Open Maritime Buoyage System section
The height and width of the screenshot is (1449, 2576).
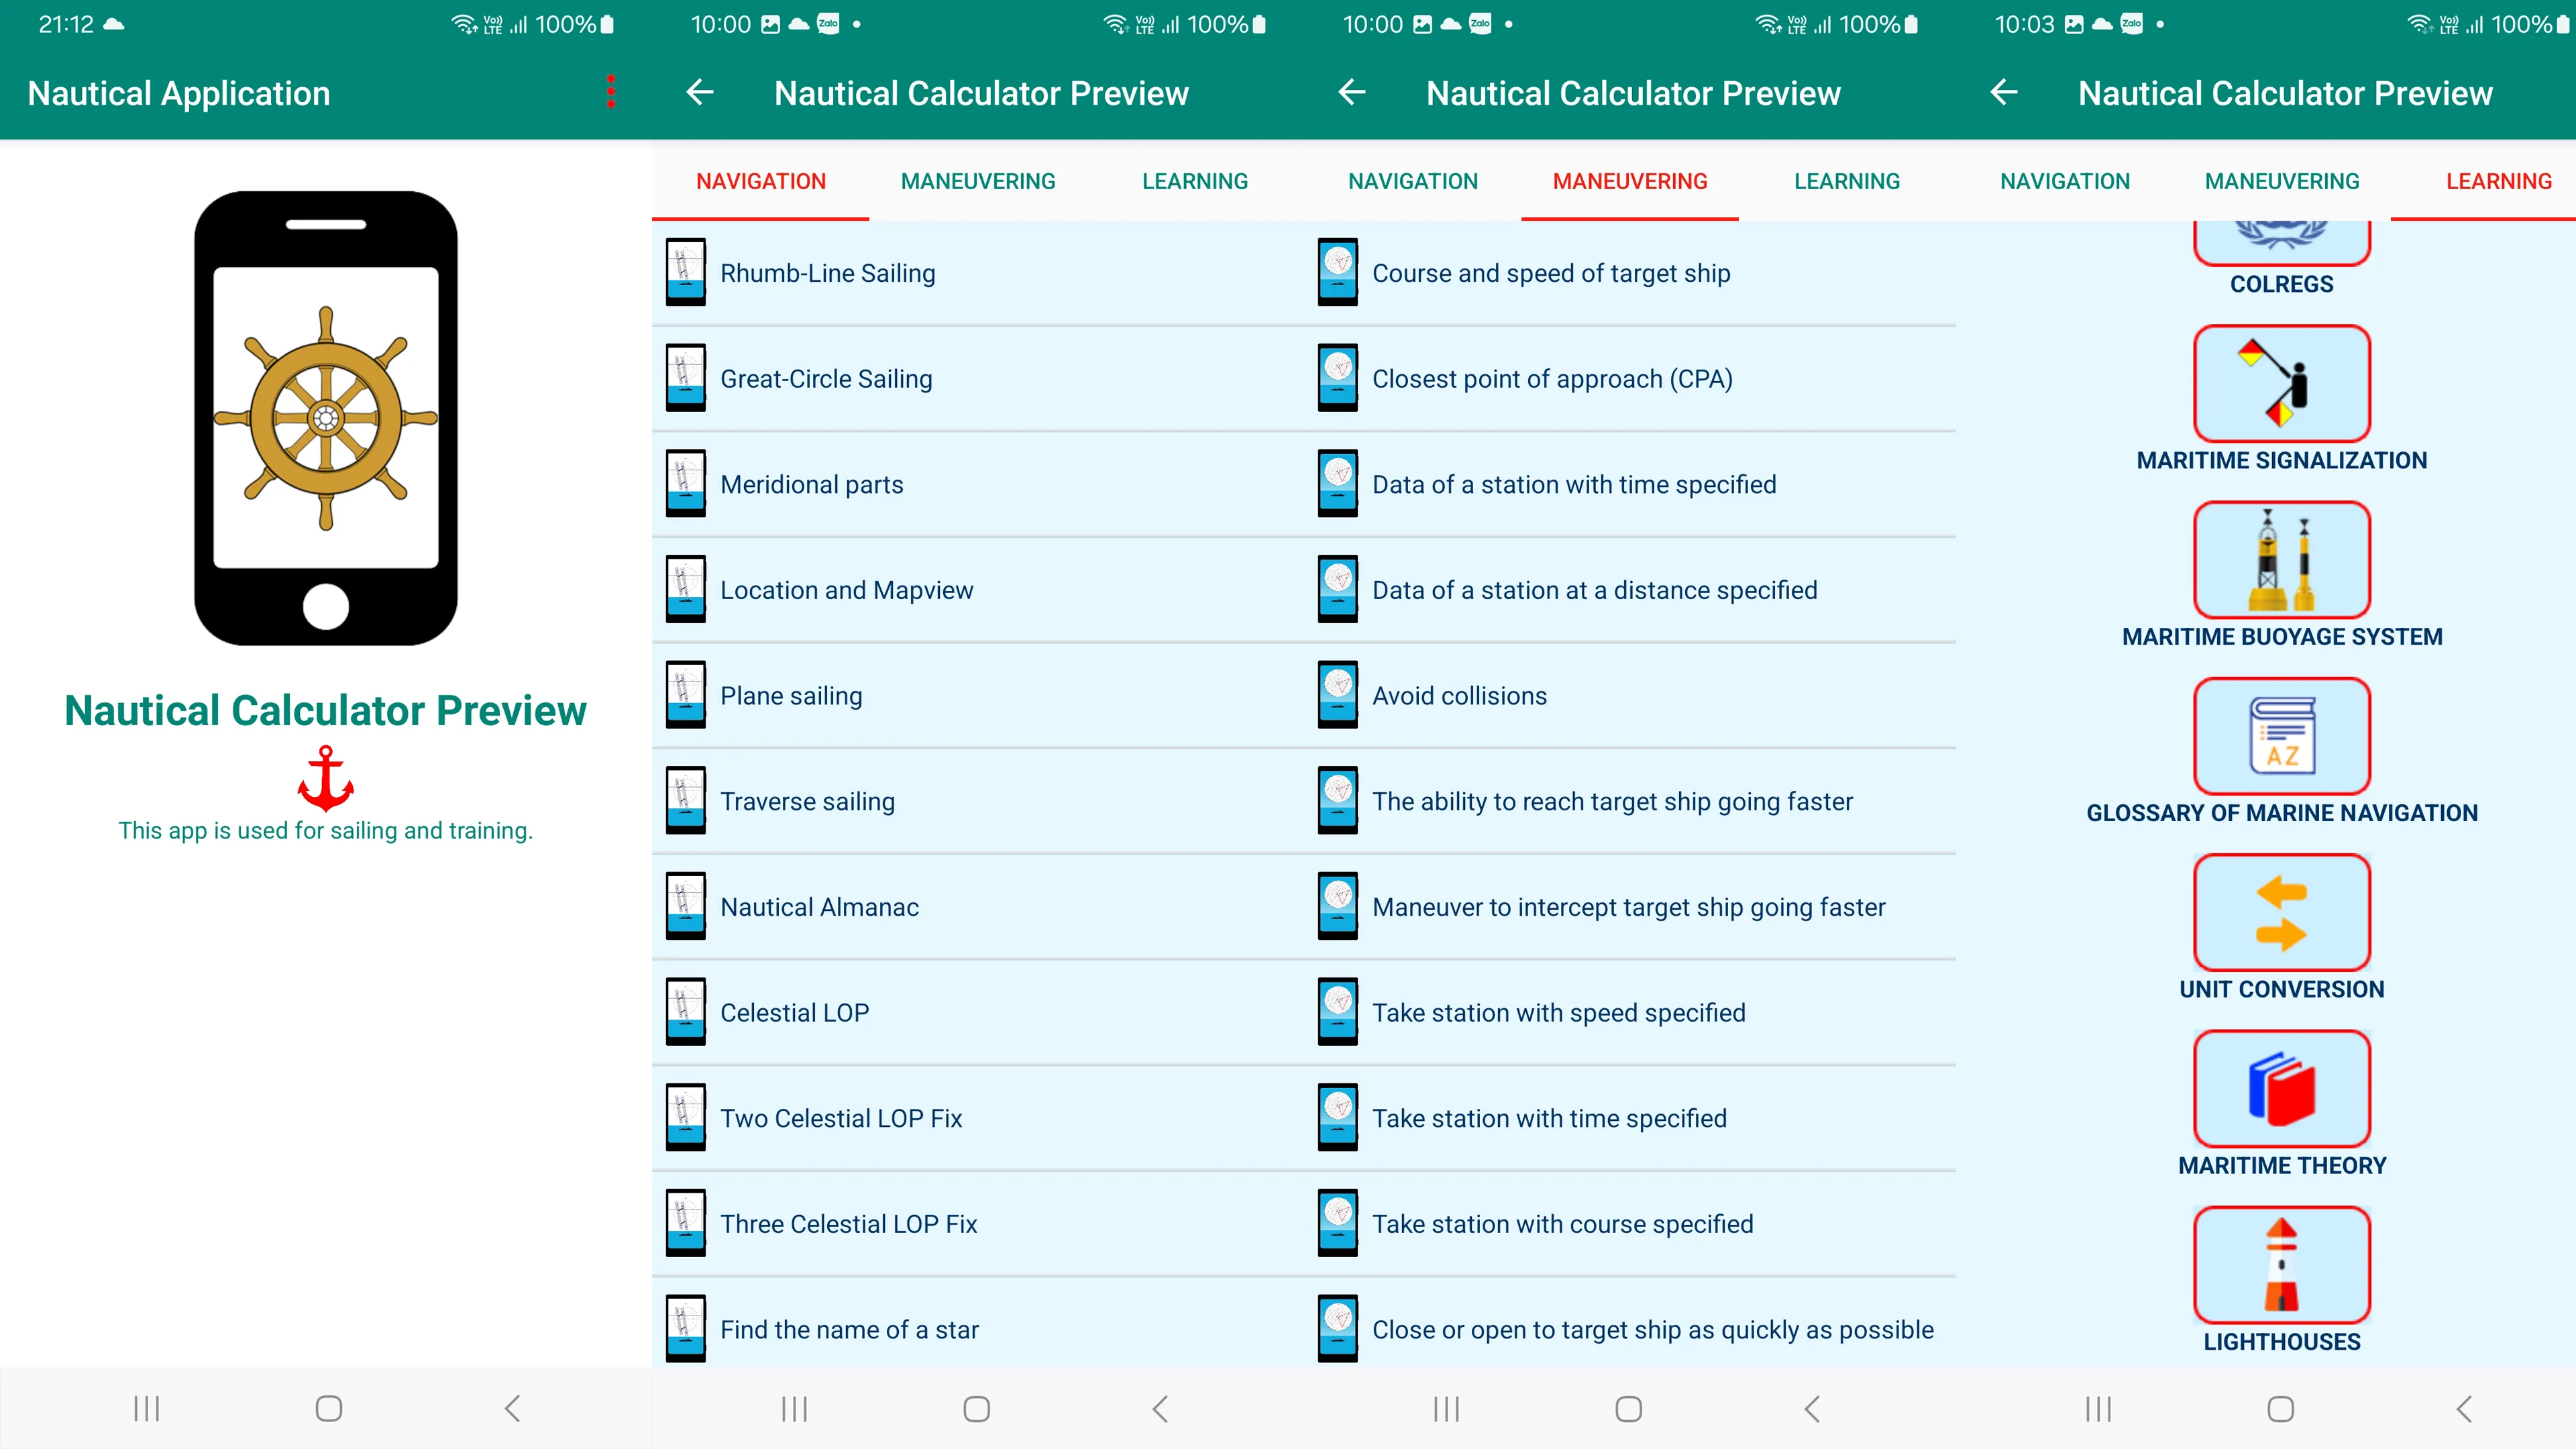tap(2282, 557)
